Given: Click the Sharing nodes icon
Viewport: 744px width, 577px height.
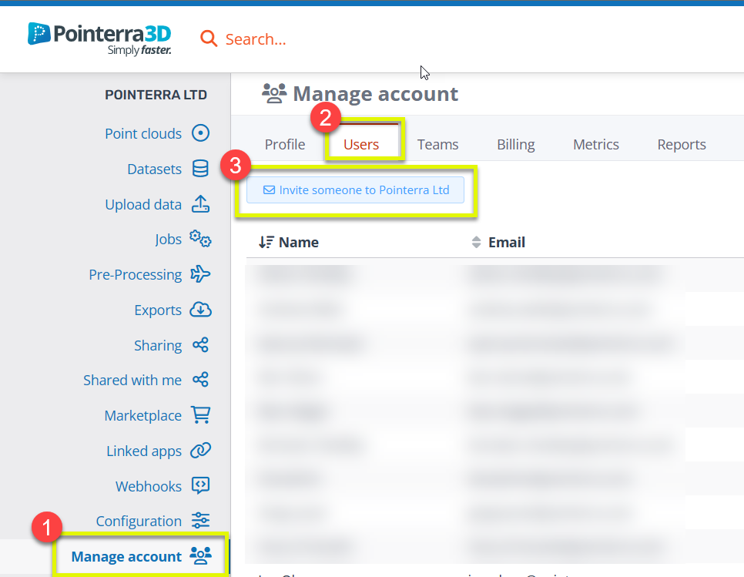Looking at the screenshot, I should (x=200, y=345).
